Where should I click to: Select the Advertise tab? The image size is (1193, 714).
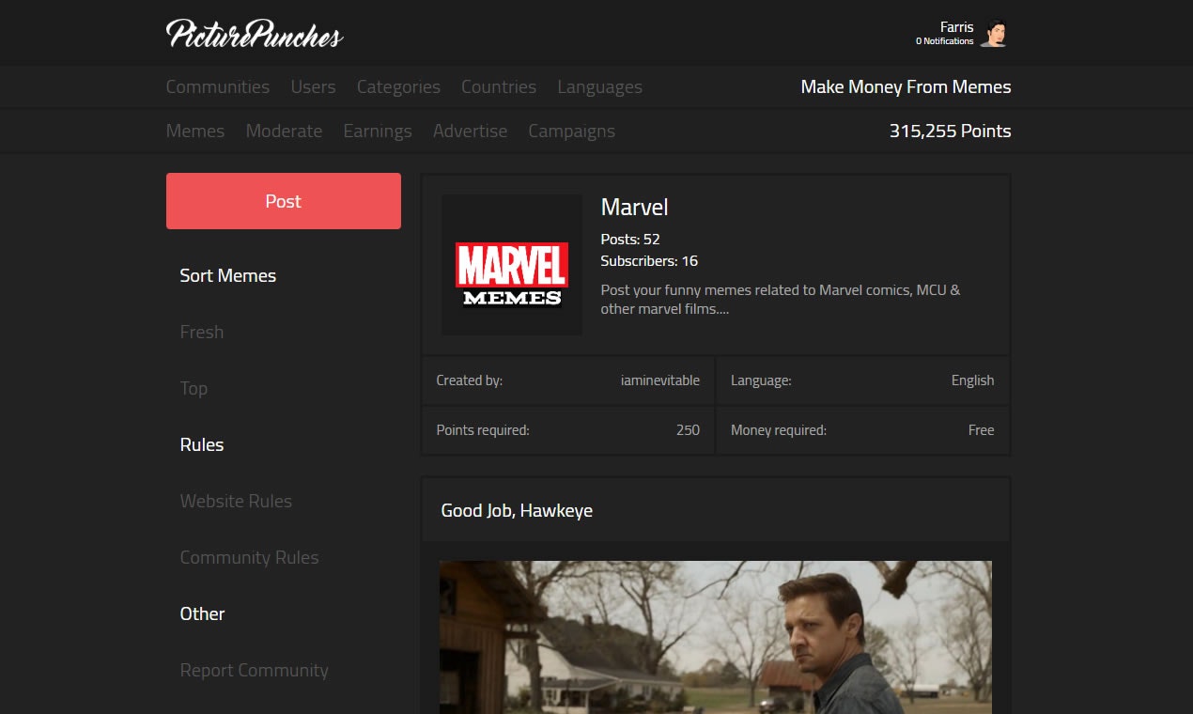470,131
